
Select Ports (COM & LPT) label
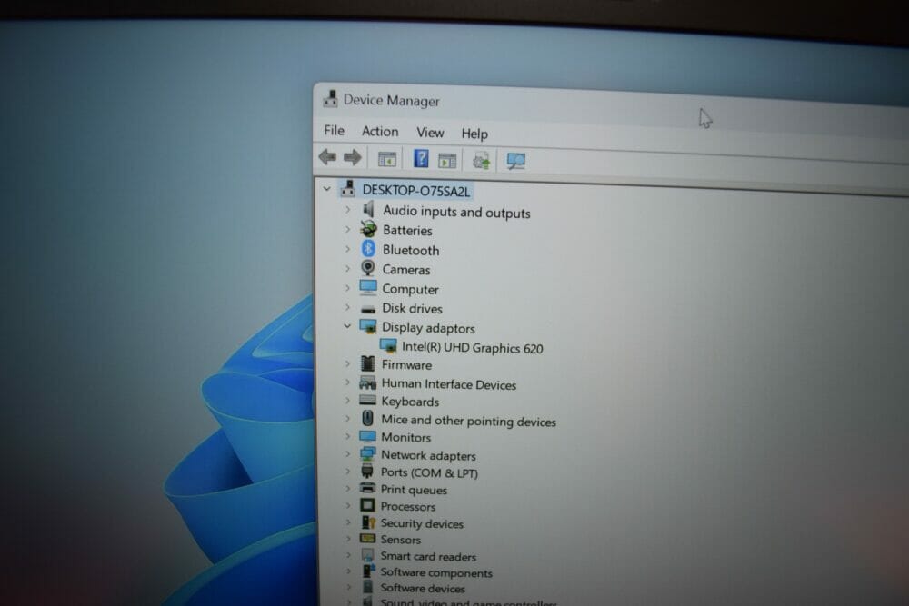pos(429,472)
